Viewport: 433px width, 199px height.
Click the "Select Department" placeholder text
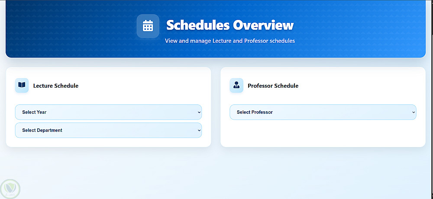pyautogui.click(x=42, y=130)
